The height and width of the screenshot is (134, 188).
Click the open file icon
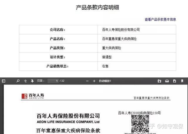(x=159, y=81)
